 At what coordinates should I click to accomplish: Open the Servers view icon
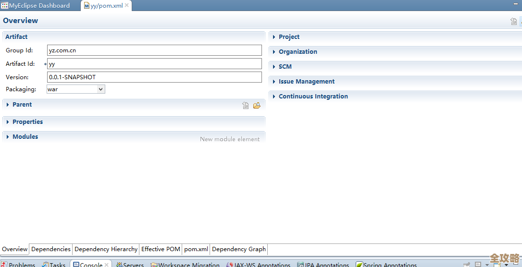[119, 265]
